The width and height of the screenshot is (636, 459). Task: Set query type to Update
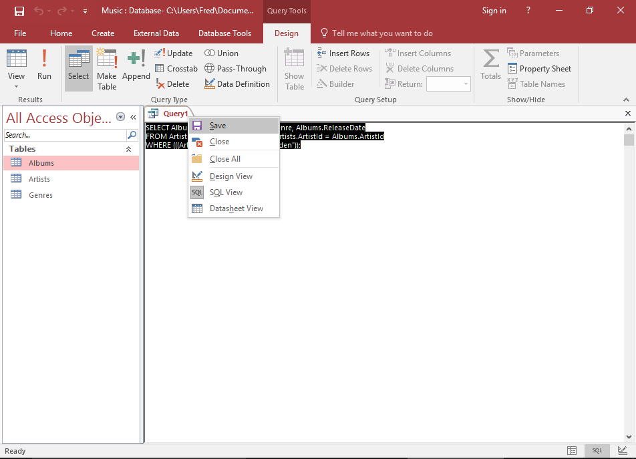point(174,53)
